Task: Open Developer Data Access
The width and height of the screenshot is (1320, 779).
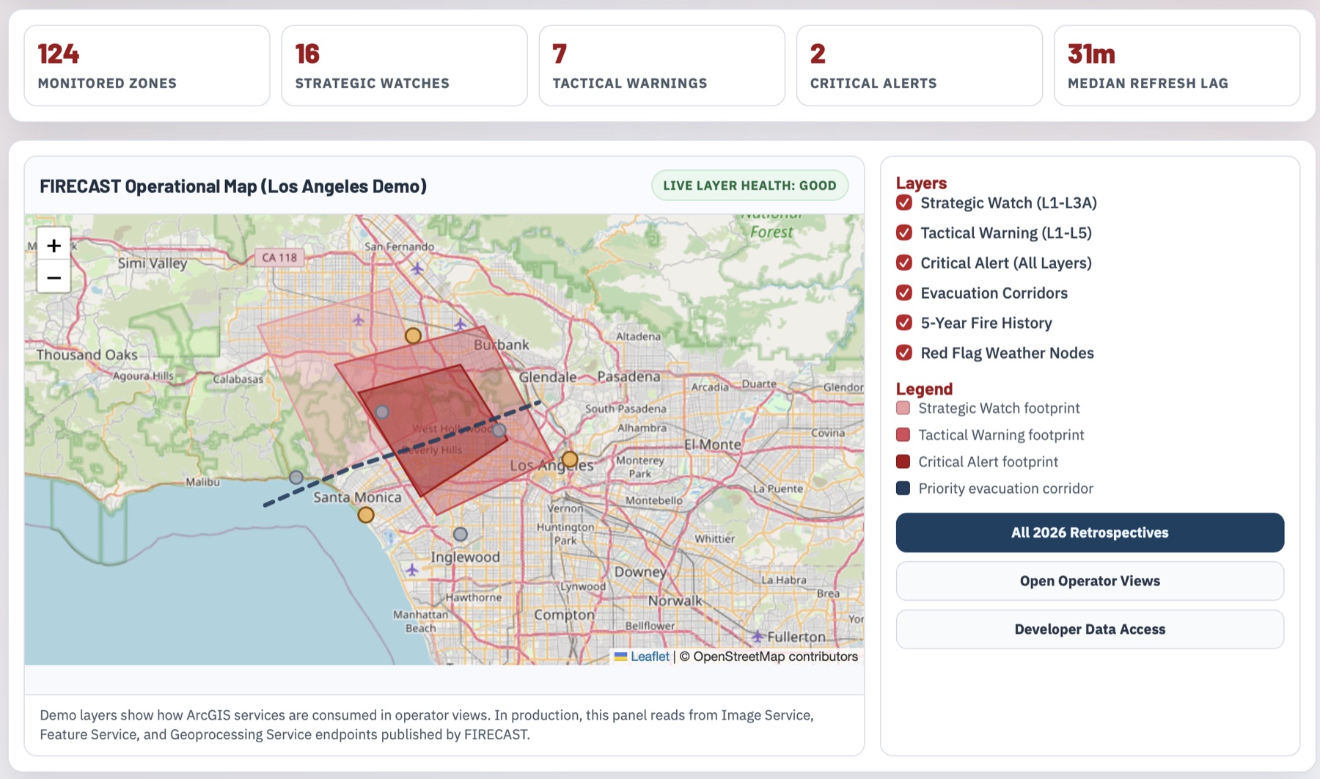Action: coord(1090,629)
